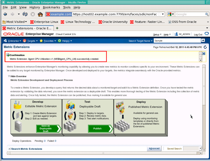210x161 pixels.
Task: Open the File menu
Action: click(5, 7)
